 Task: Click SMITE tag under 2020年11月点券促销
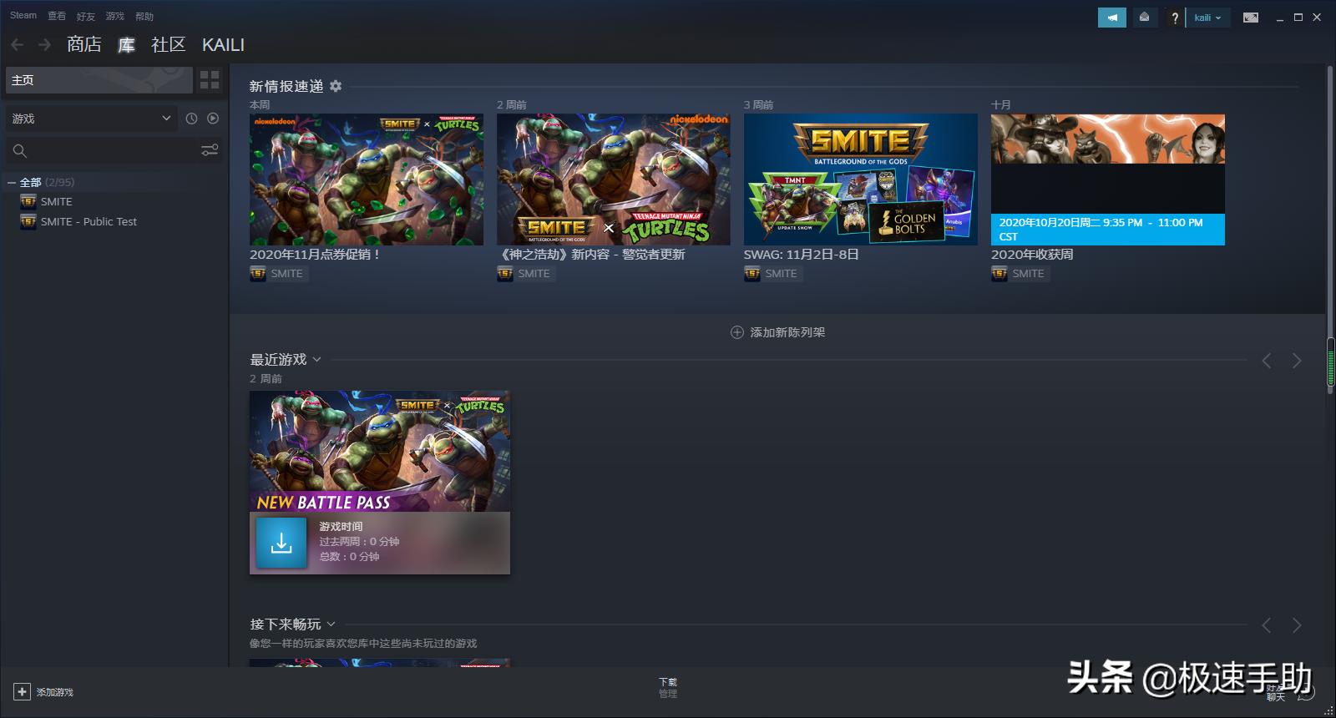(x=279, y=273)
